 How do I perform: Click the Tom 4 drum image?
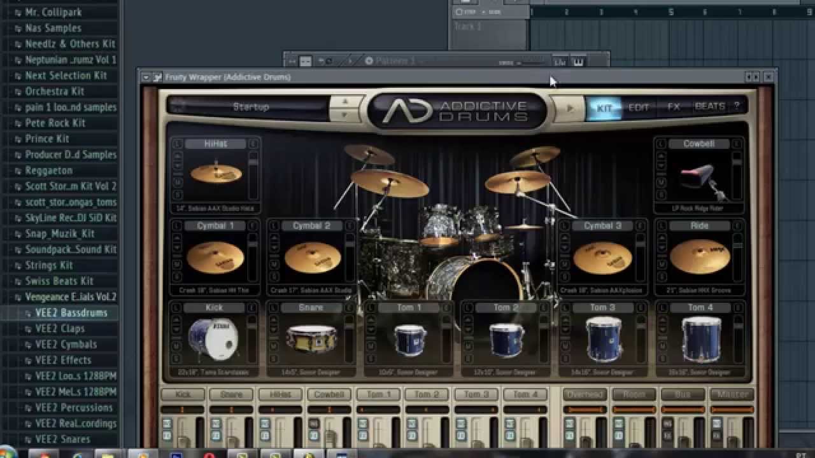[x=700, y=339]
